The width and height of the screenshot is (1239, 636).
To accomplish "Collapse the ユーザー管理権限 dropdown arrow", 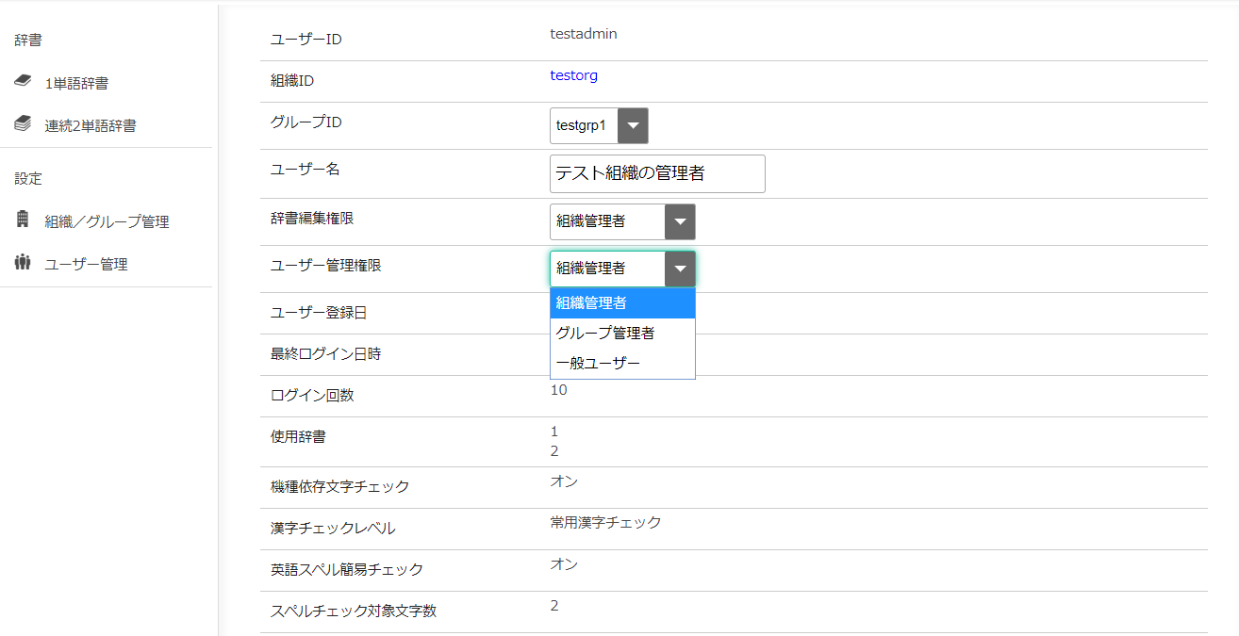I will click(x=680, y=269).
